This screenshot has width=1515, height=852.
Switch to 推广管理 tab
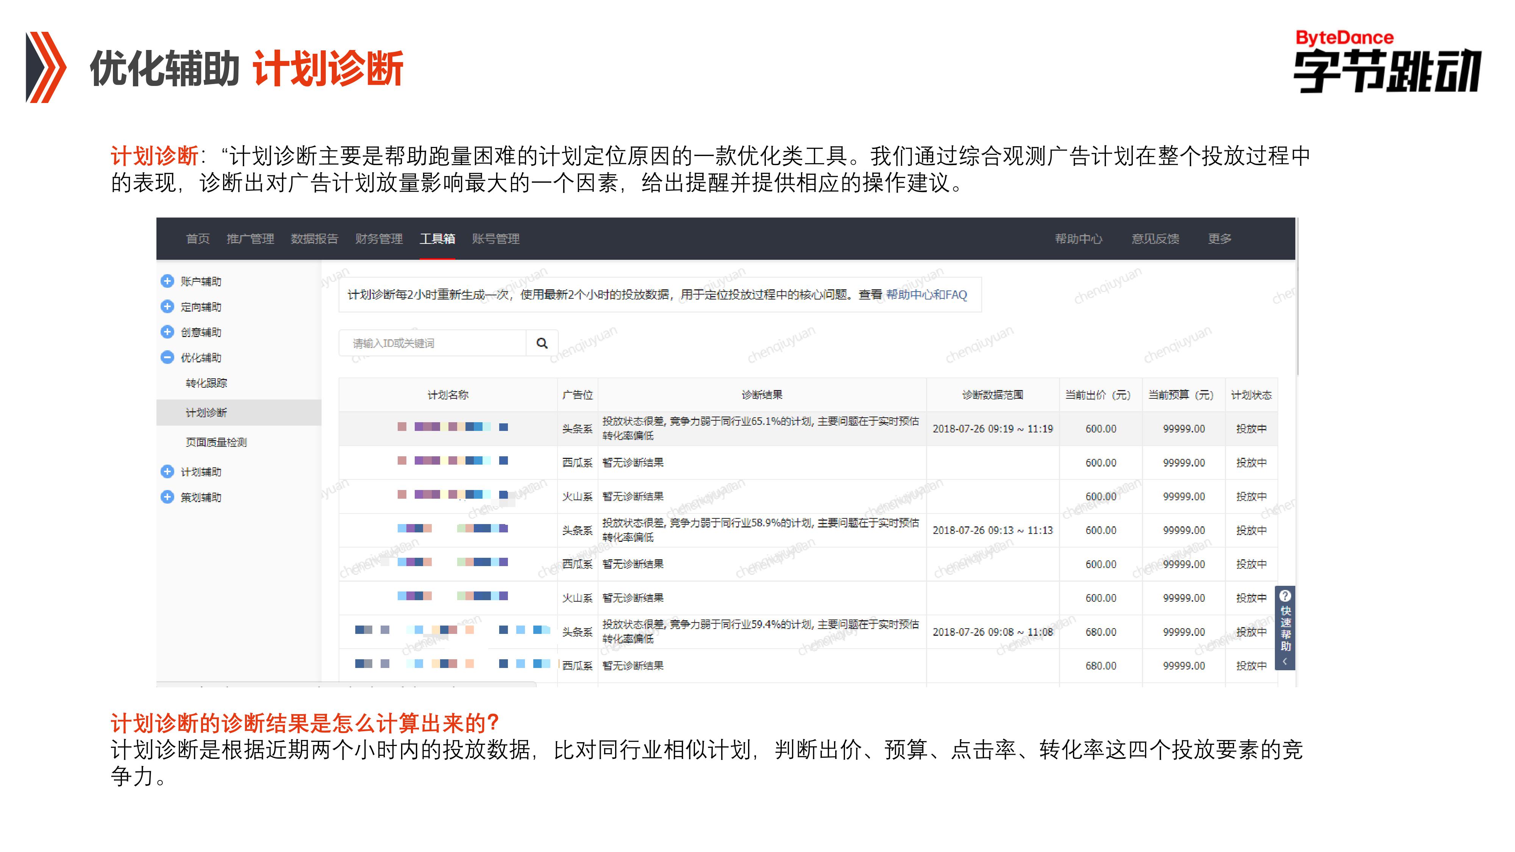pyautogui.click(x=250, y=239)
